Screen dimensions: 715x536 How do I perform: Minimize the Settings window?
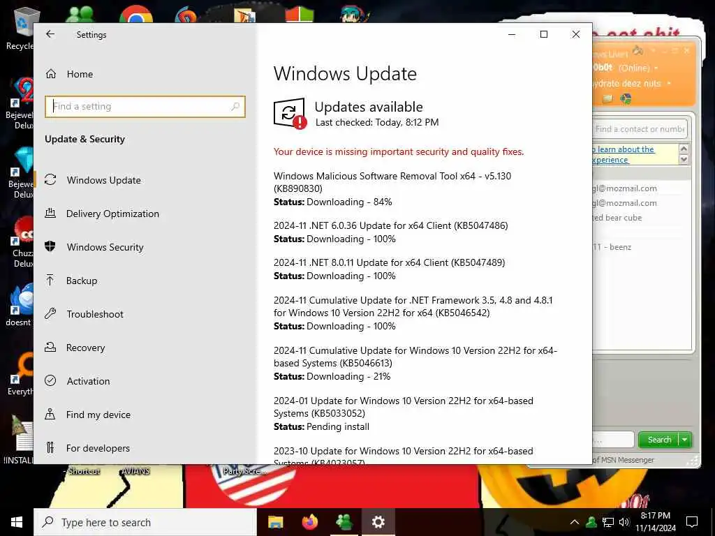click(512, 34)
